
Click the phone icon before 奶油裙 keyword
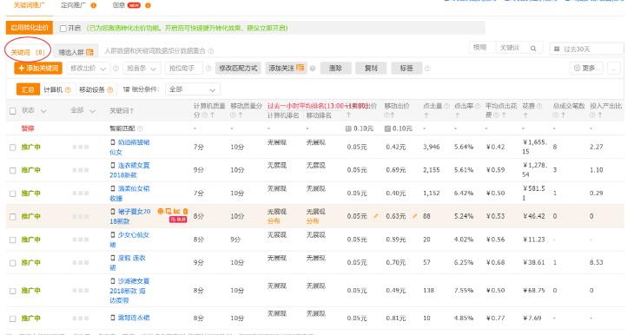113,142
